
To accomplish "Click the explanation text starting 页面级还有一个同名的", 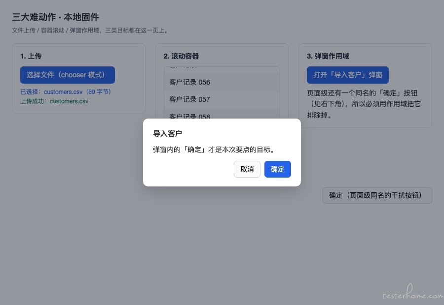I will (364, 104).
